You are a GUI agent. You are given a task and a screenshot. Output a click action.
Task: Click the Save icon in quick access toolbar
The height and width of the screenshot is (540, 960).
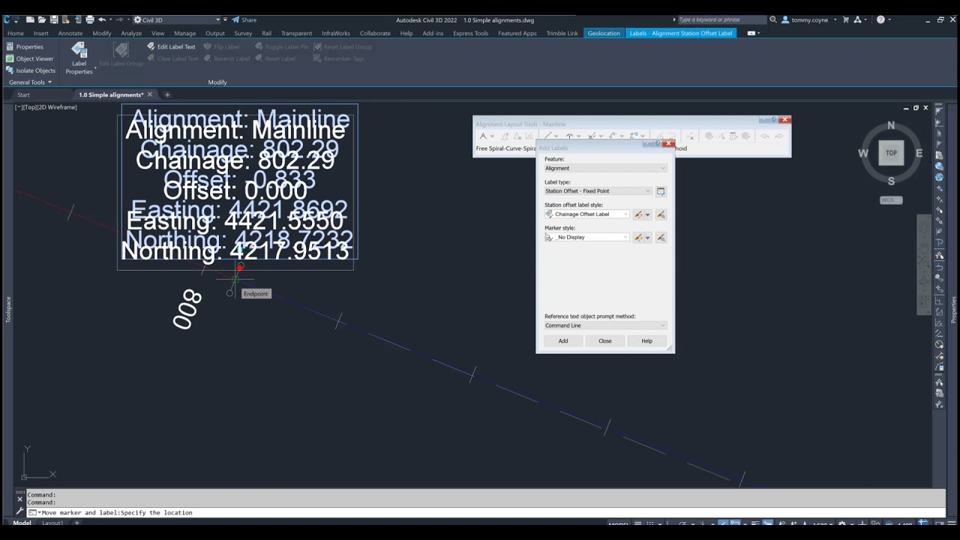coord(54,19)
